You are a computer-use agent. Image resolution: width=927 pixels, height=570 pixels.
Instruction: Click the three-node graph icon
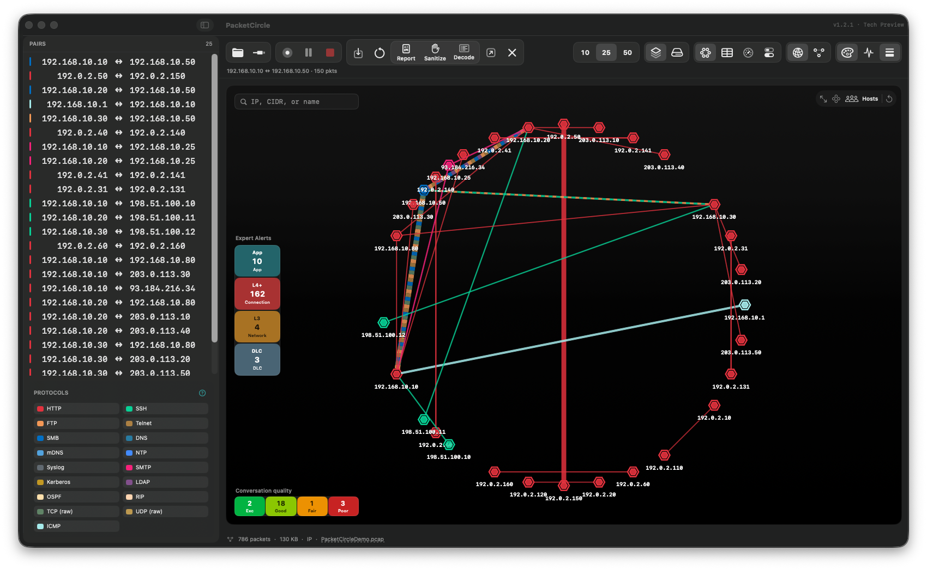pyautogui.click(x=819, y=53)
